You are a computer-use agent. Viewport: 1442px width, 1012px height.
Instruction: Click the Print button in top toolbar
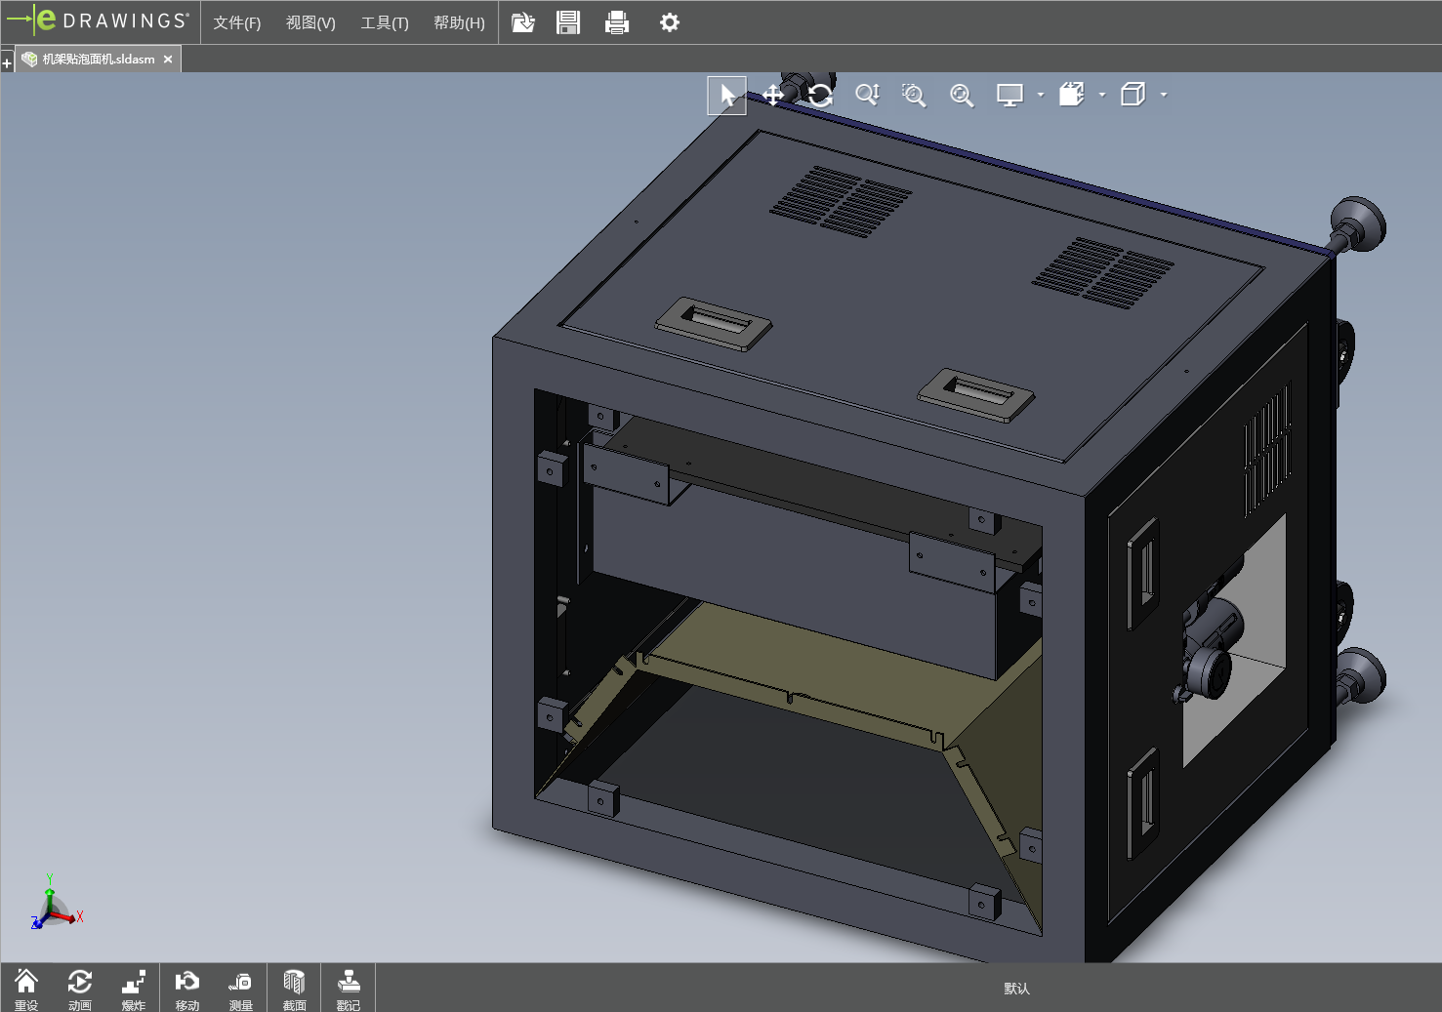pyautogui.click(x=617, y=22)
